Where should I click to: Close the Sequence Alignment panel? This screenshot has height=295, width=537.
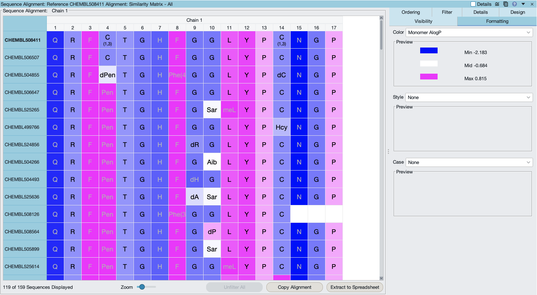coord(532,4)
